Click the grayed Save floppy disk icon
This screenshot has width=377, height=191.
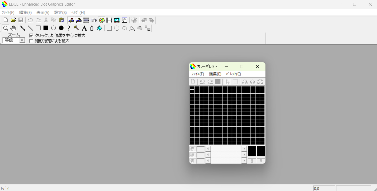[x=21, y=20]
